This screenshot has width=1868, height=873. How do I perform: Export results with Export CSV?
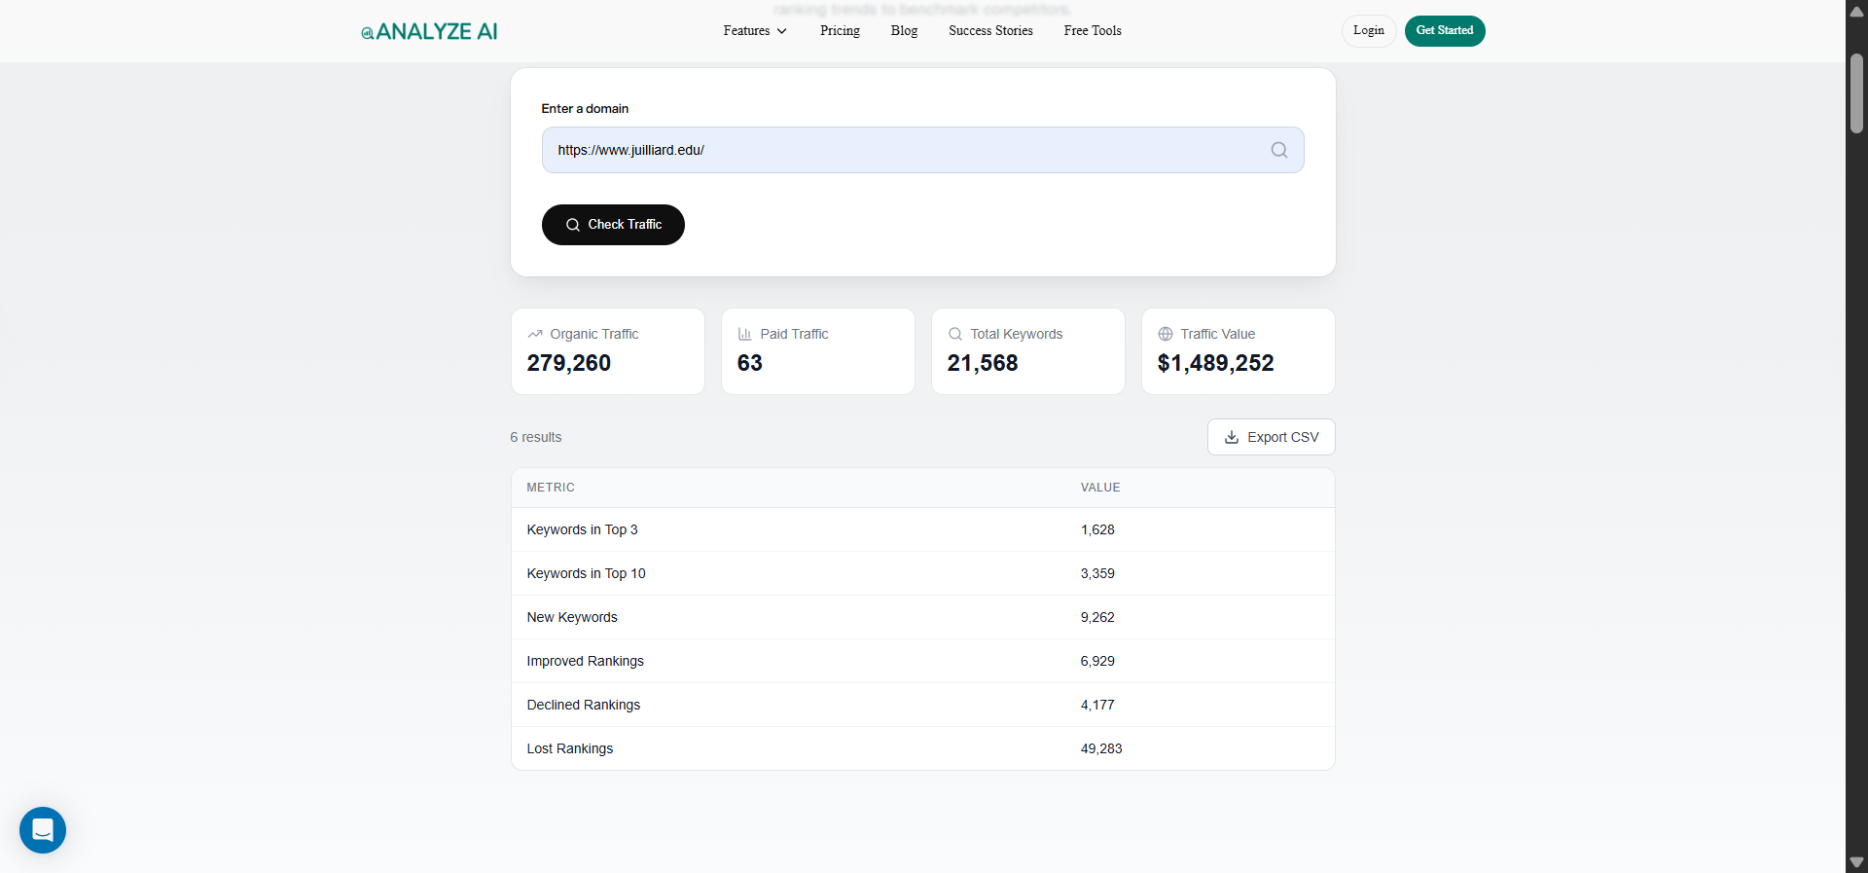coord(1271,437)
